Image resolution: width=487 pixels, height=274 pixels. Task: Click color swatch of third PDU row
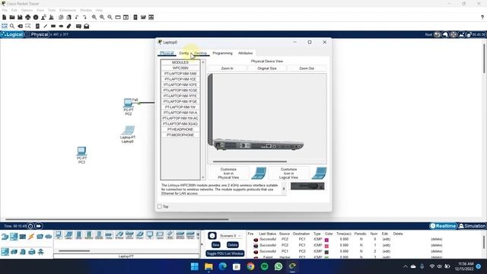[x=326, y=252]
